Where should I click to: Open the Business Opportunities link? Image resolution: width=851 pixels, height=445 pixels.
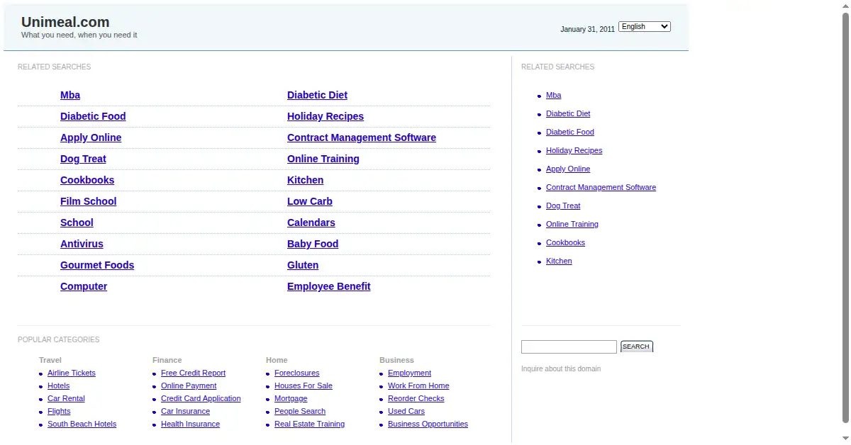pyautogui.click(x=428, y=424)
